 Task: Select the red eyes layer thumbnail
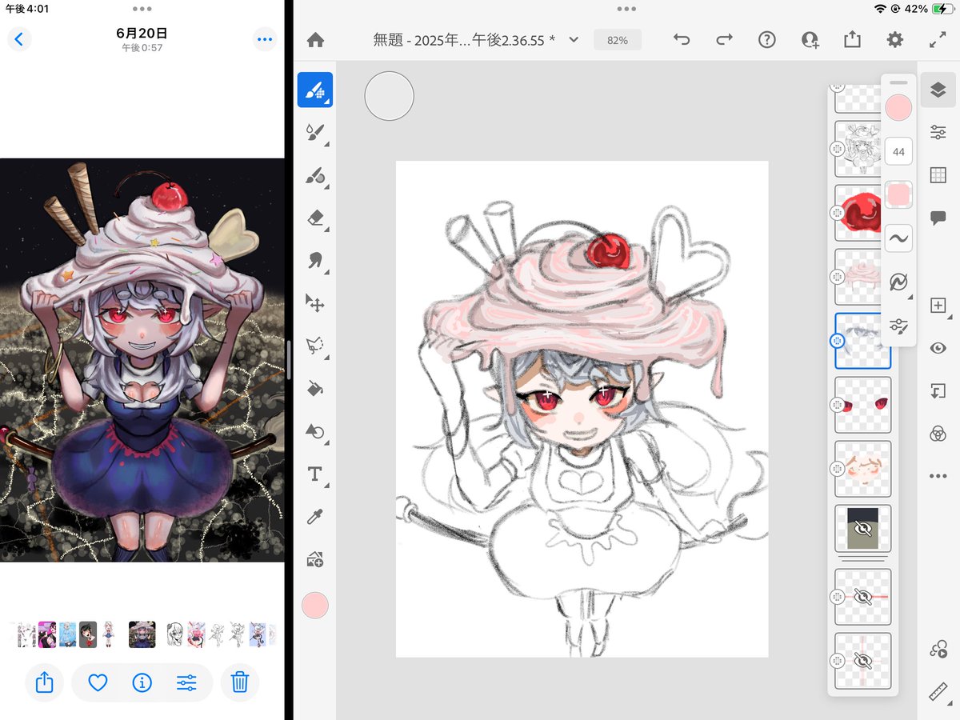pyautogui.click(x=862, y=405)
